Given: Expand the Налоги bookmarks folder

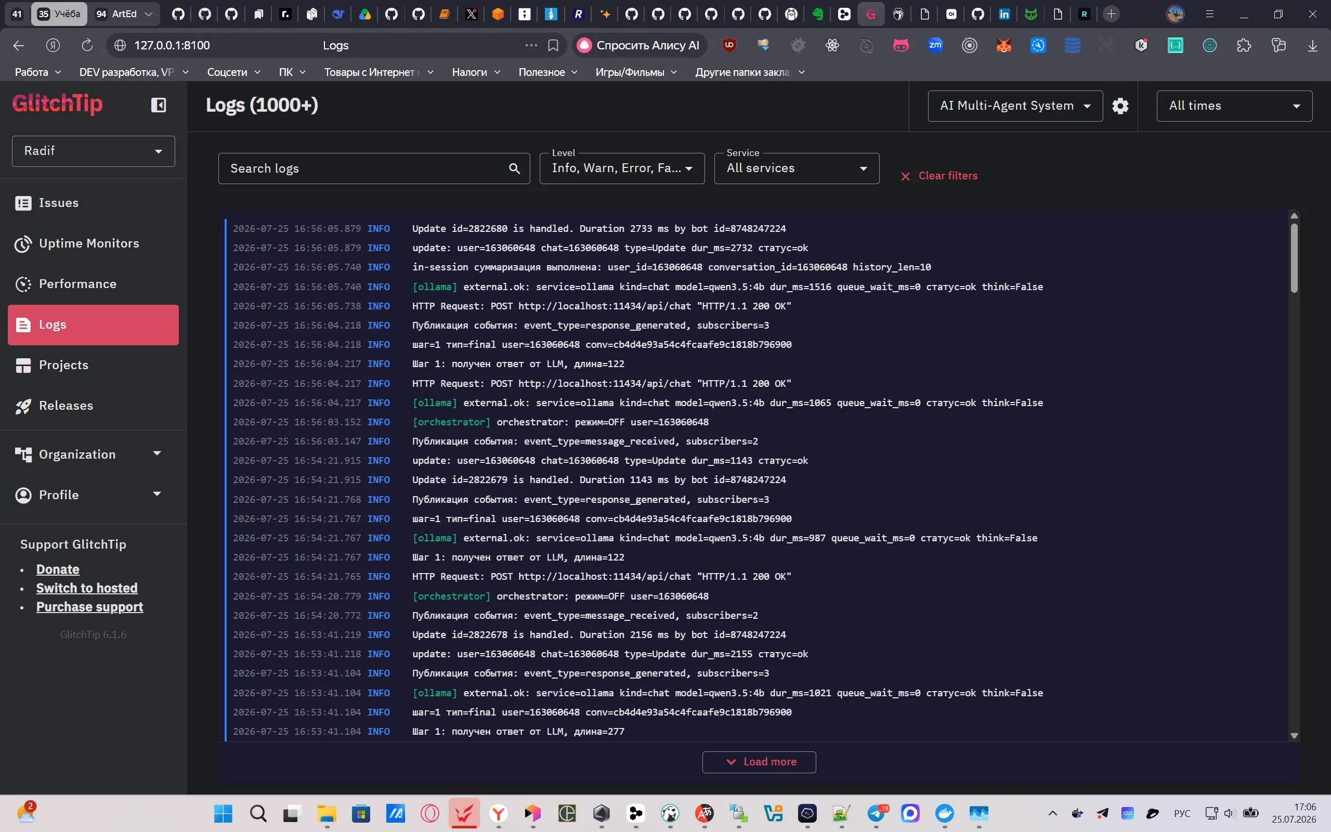Looking at the screenshot, I should (x=476, y=72).
